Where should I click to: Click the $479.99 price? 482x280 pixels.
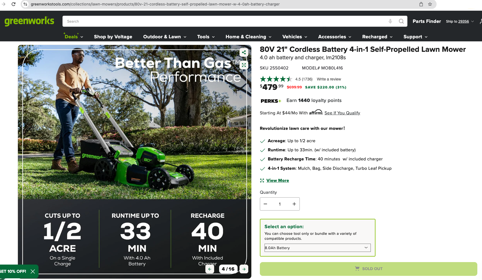tap(272, 87)
